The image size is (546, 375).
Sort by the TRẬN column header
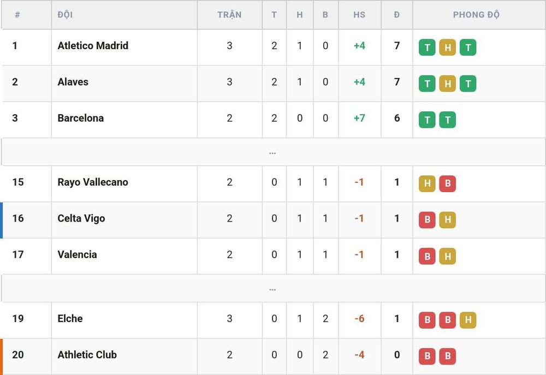click(229, 15)
